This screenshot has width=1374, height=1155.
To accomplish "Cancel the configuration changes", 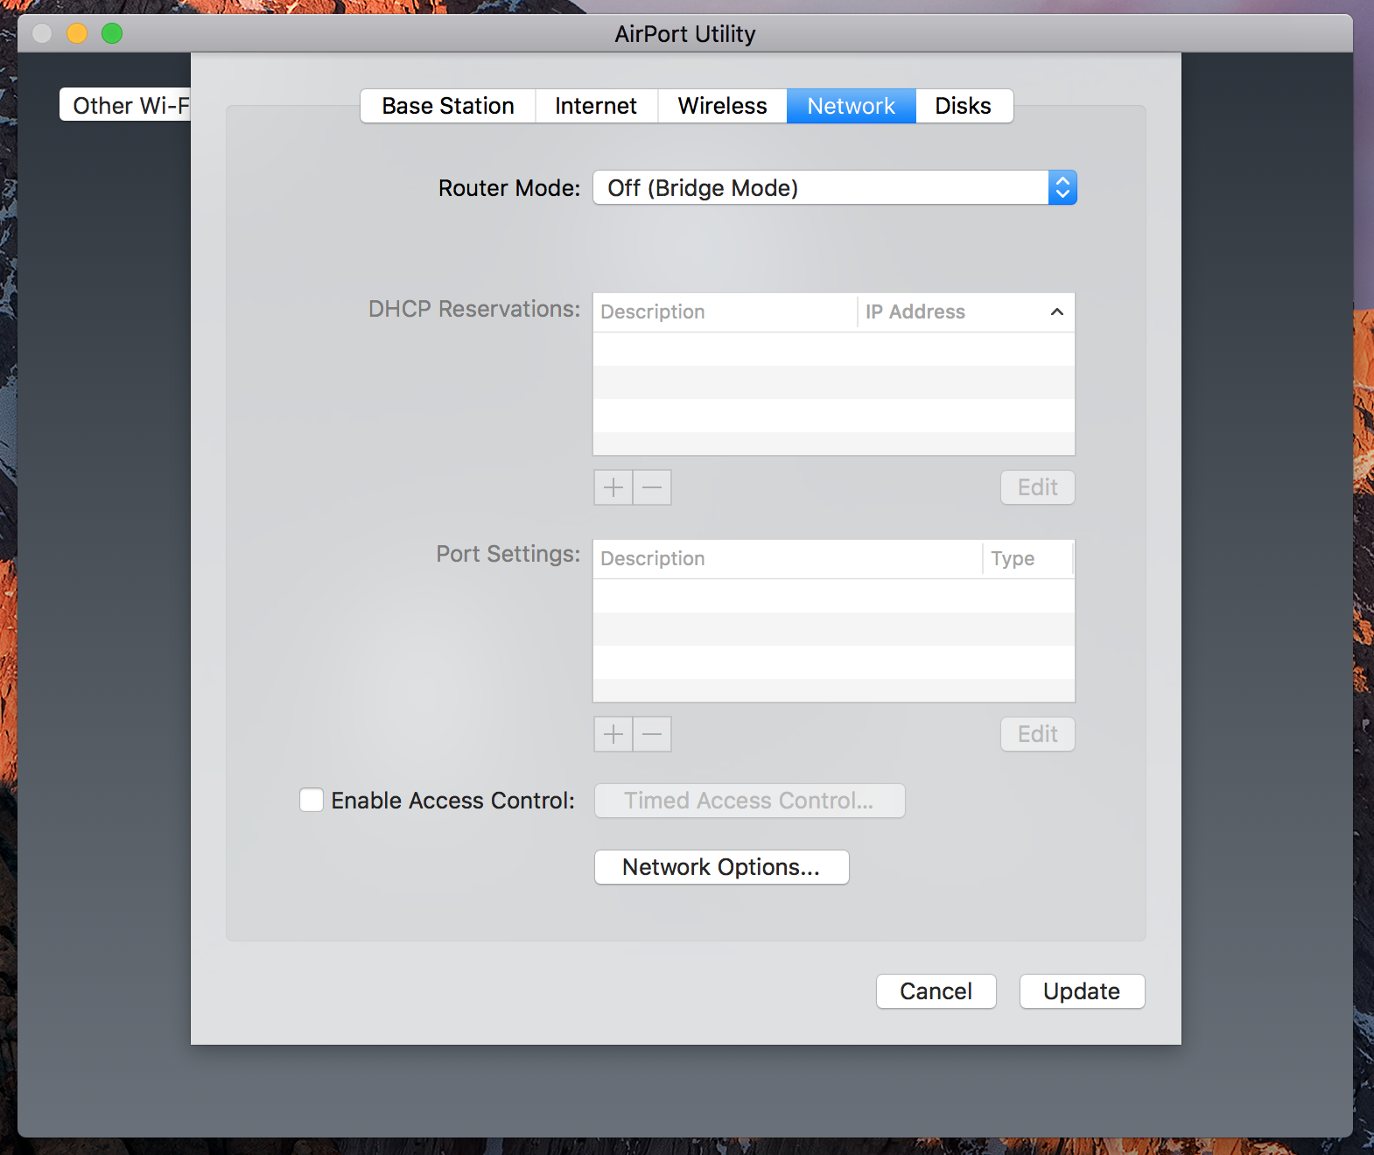I will tap(936, 991).
